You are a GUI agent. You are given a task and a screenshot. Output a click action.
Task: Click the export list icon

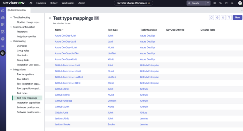click(223, 17)
